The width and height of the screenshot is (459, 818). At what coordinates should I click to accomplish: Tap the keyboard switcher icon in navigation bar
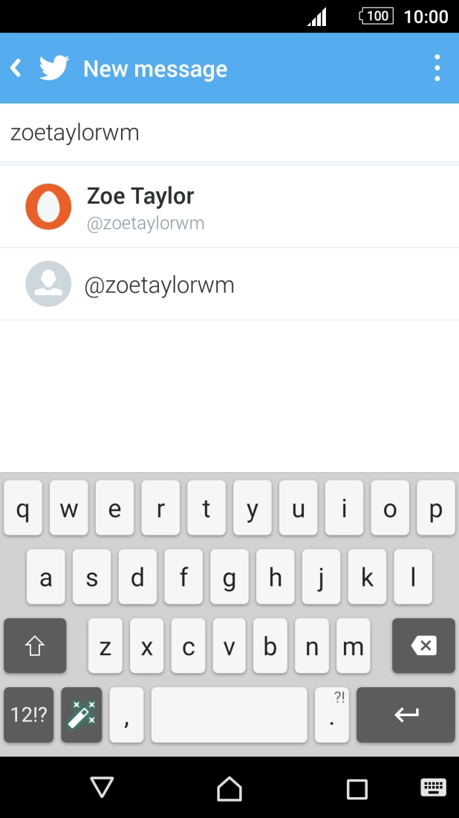[432, 788]
